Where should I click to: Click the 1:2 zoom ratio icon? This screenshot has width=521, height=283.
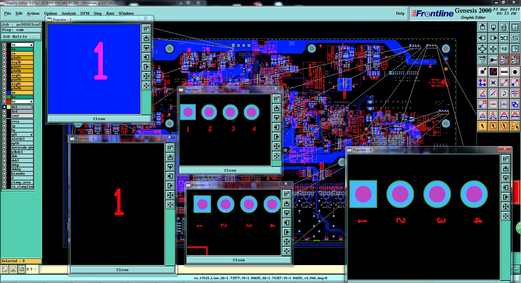[504, 49]
